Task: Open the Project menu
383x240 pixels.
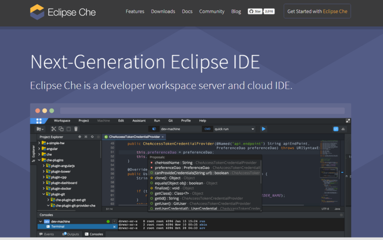Action: 84,121
